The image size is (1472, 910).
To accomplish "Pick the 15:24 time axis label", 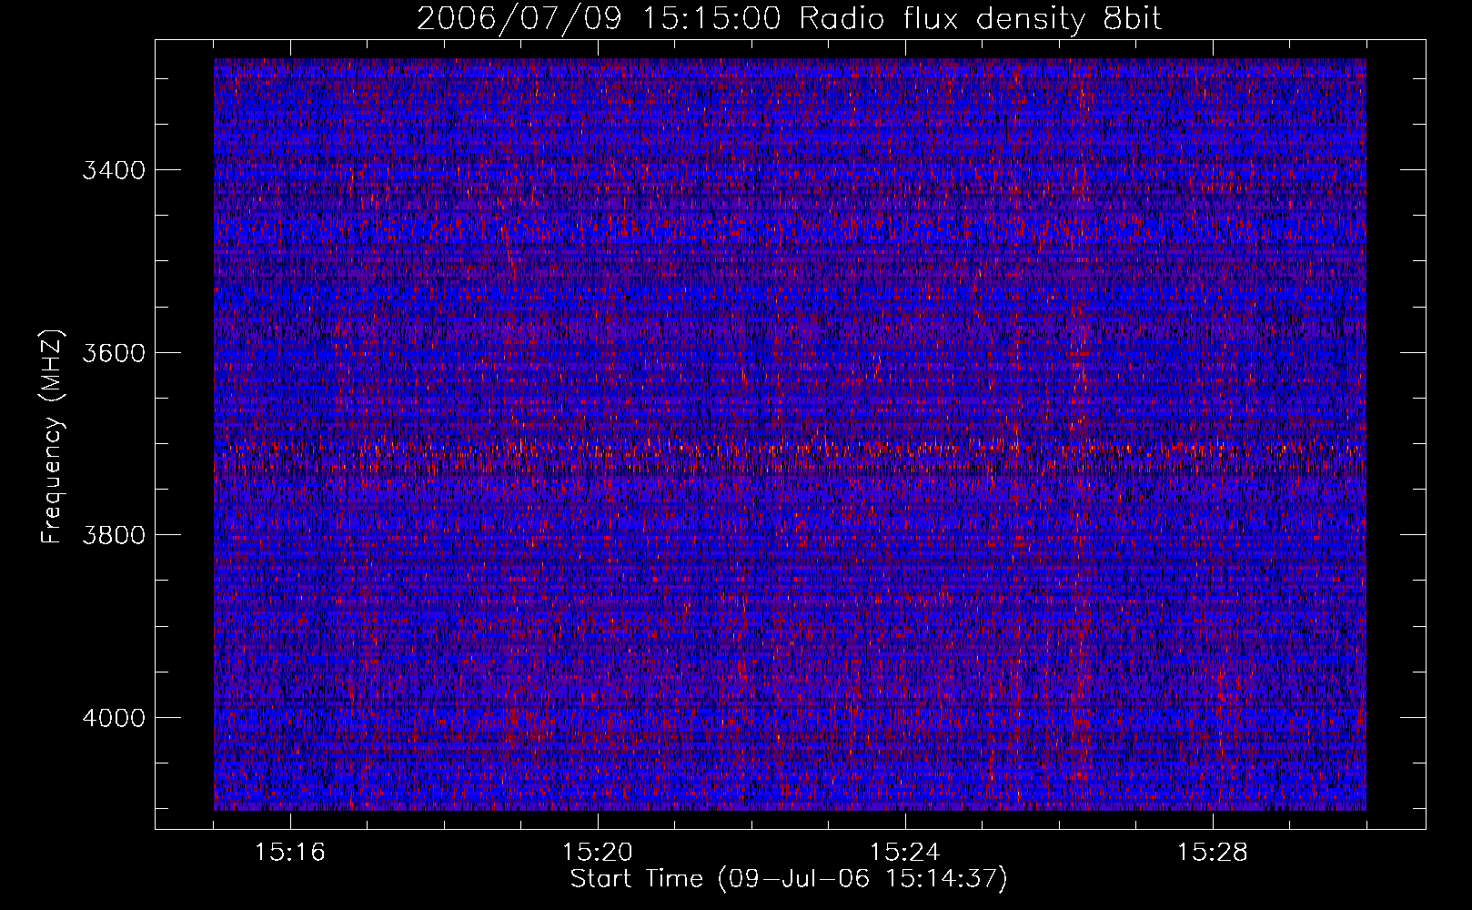I will point(905,853).
